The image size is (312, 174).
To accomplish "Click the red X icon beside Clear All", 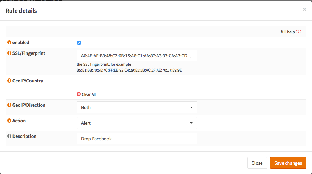I will (79, 94).
